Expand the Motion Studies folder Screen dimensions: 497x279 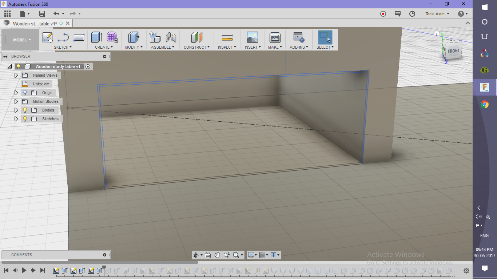(16, 101)
